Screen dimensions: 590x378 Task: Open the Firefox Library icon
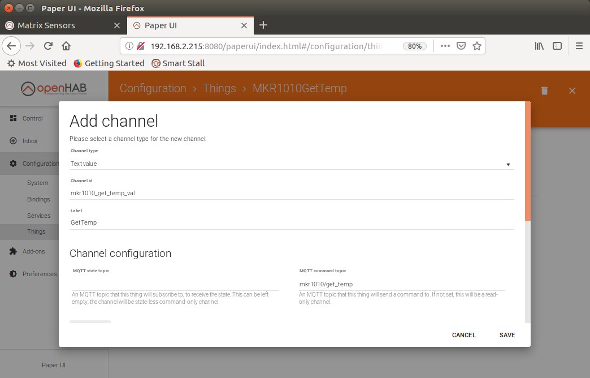tap(539, 46)
